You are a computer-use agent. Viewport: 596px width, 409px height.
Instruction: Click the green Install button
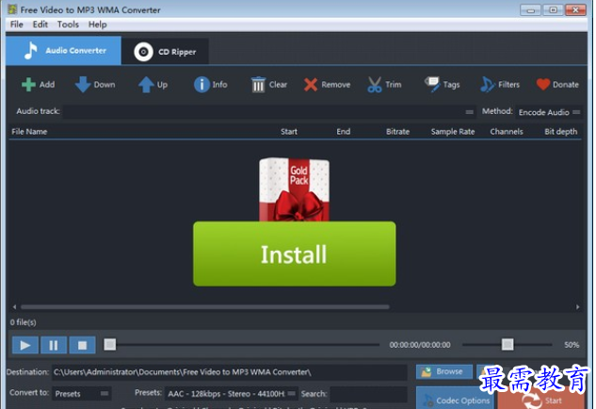coord(294,254)
